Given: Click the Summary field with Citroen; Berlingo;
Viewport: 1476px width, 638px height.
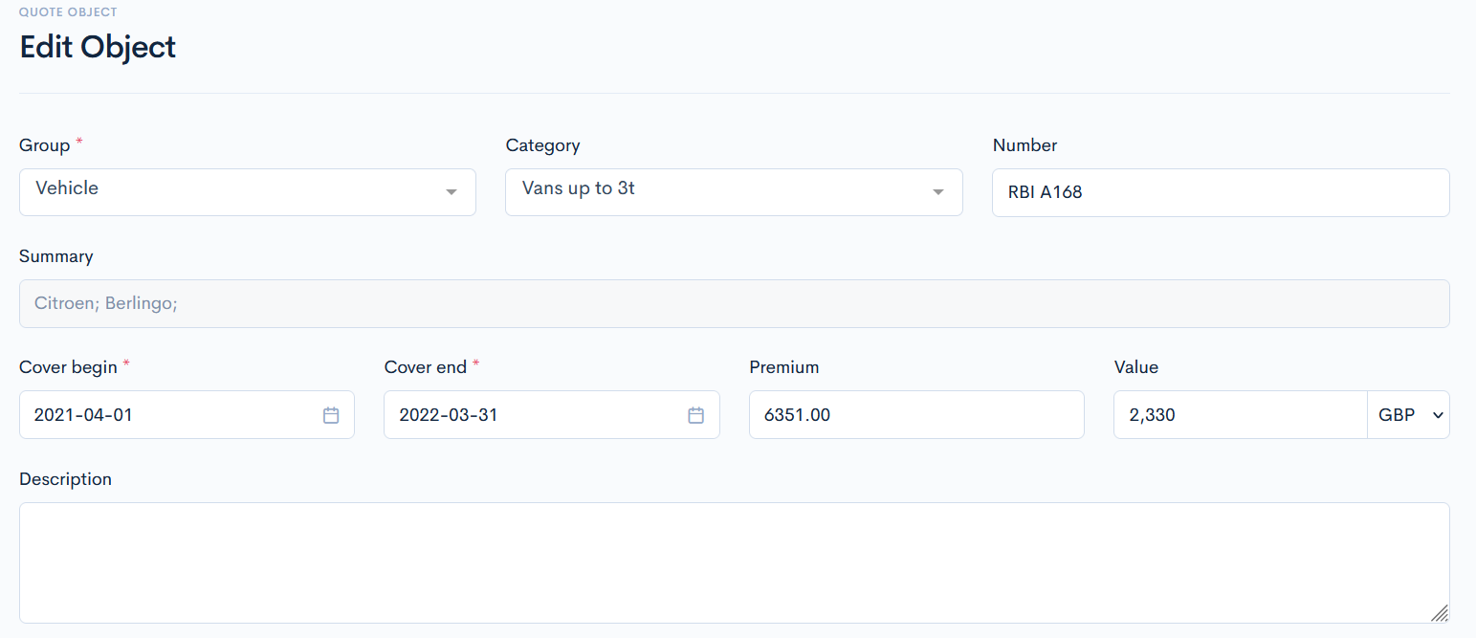Looking at the screenshot, I should tap(734, 304).
